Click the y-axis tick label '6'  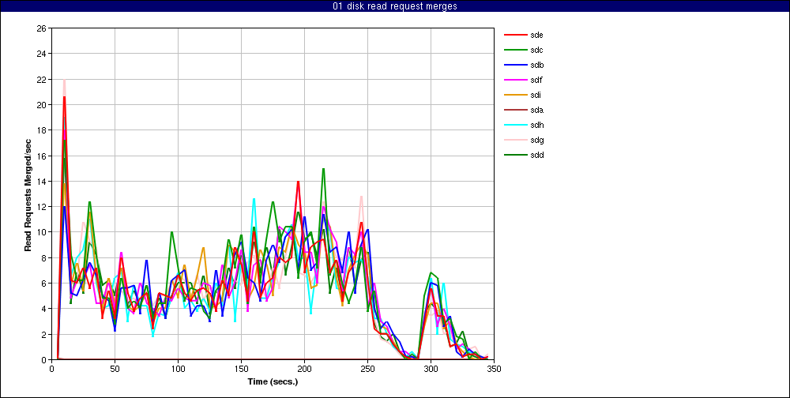point(43,283)
